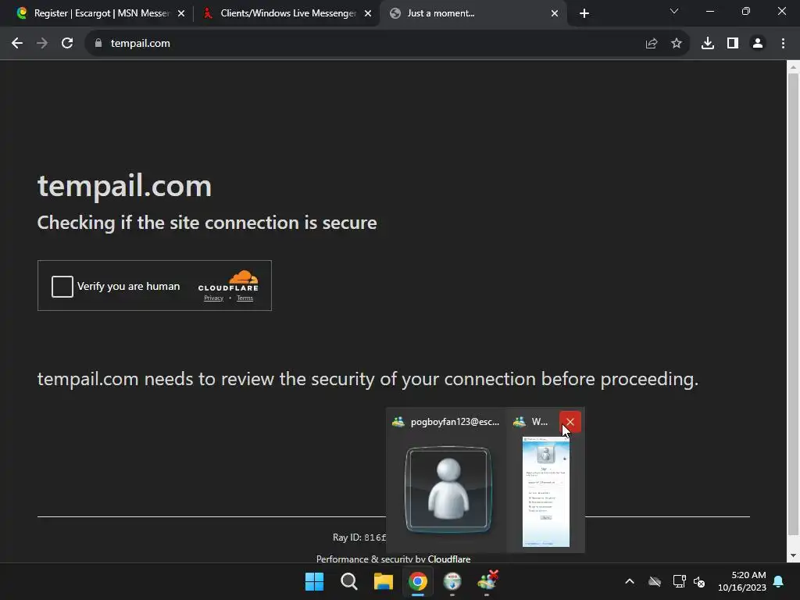Open Chrome three-dot menu

click(x=783, y=44)
